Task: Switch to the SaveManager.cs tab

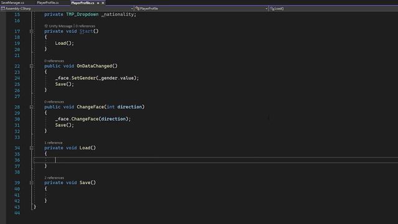Action: click(x=12, y=2)
